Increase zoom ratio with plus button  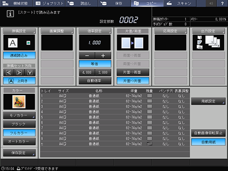pos(103,56)
